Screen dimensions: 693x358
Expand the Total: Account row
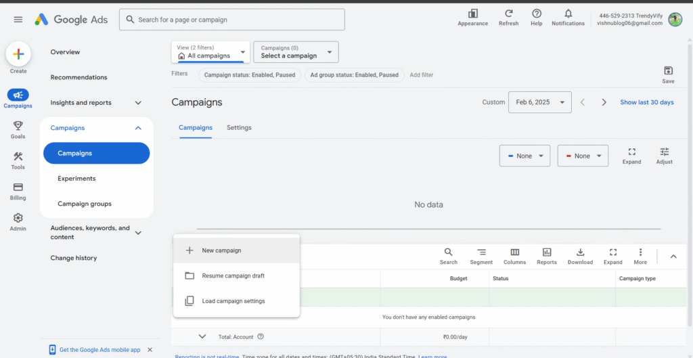(x=202, y=337)
